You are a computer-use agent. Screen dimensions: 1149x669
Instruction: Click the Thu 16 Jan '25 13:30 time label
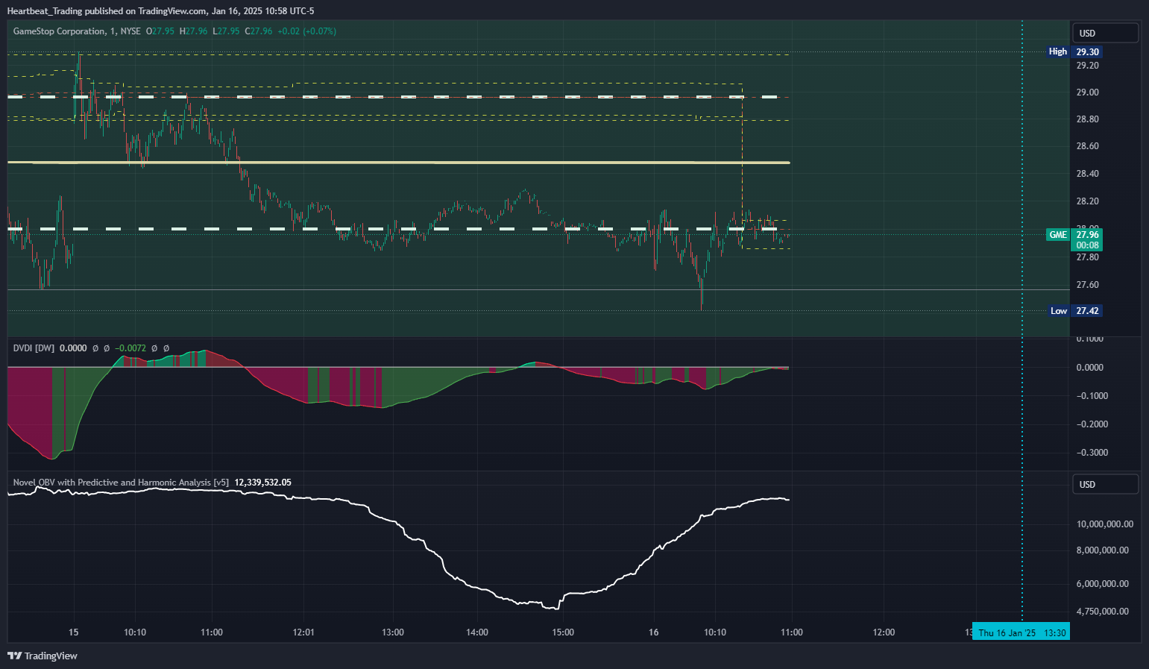coord(1021,632)
